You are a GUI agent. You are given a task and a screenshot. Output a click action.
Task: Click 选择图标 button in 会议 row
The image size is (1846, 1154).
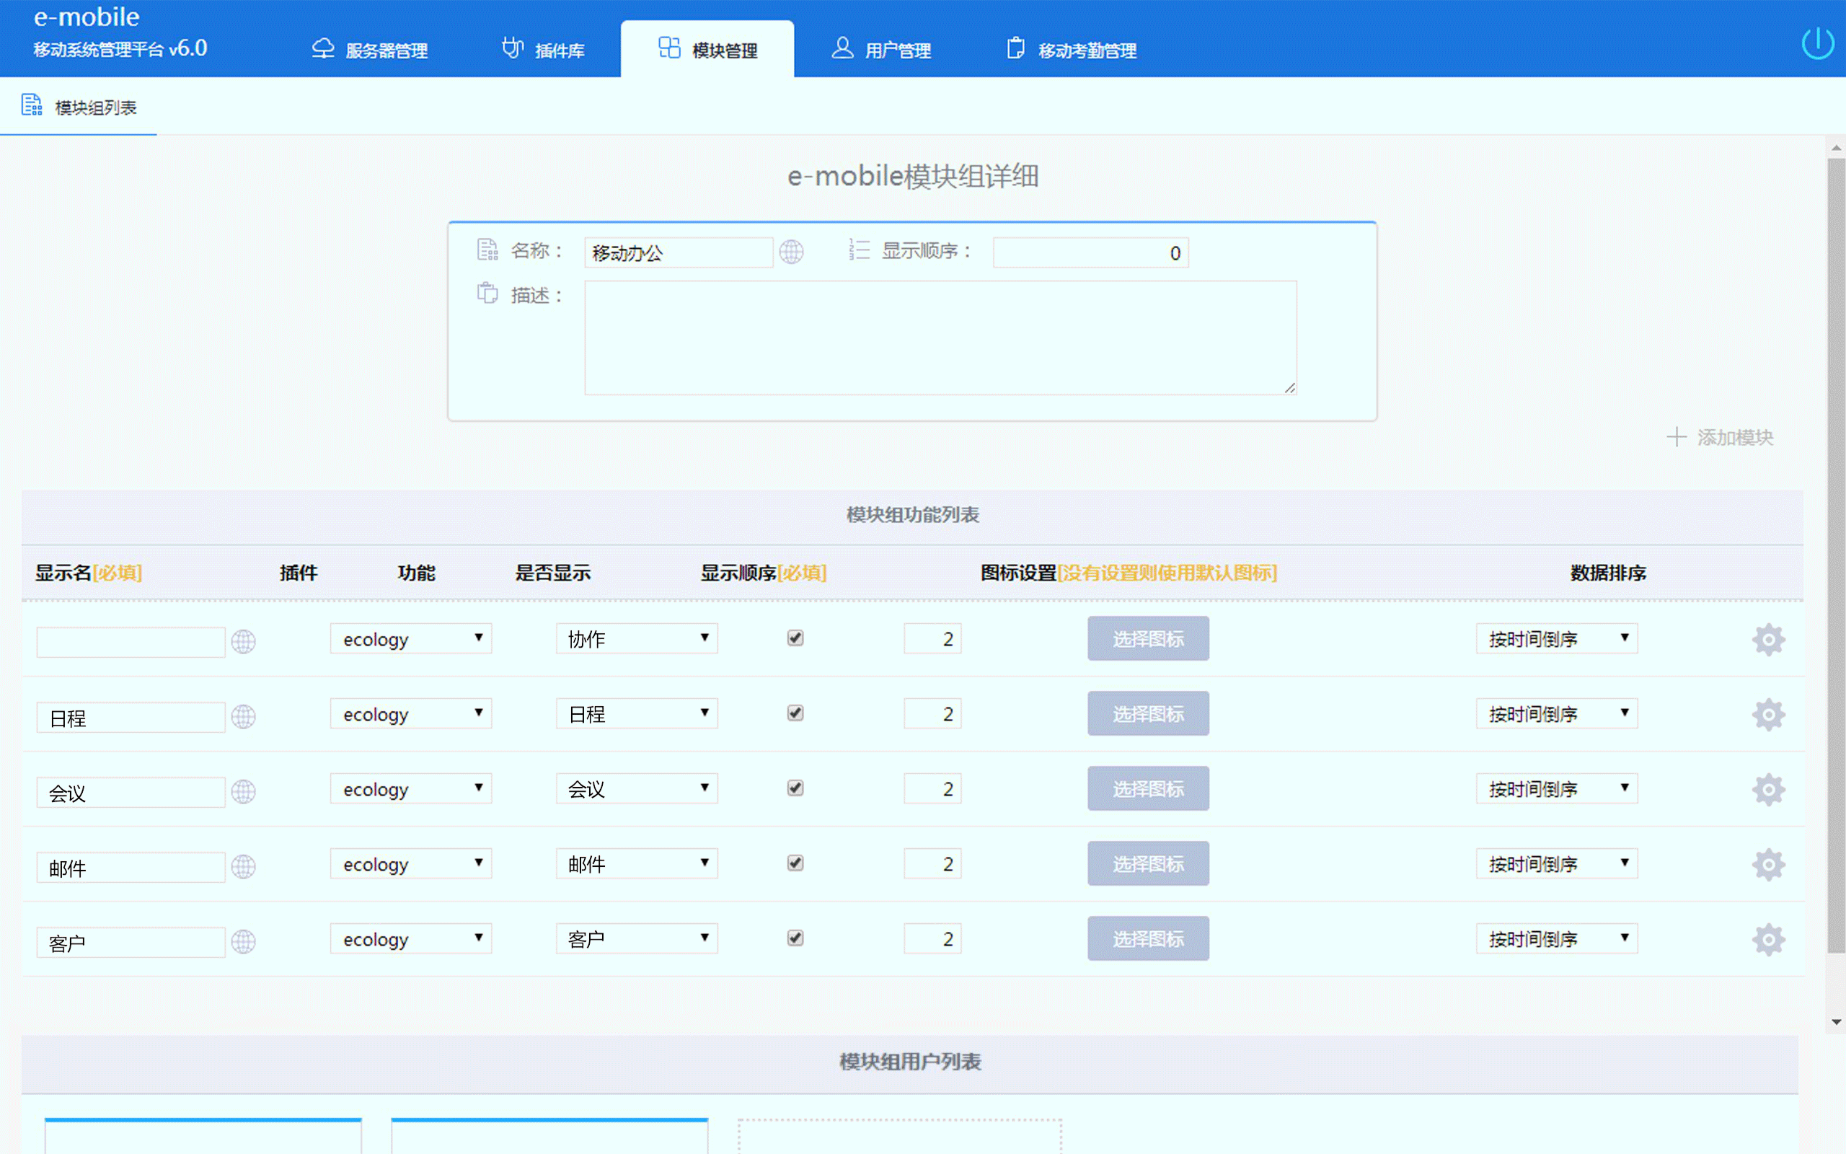[1148, 788]
